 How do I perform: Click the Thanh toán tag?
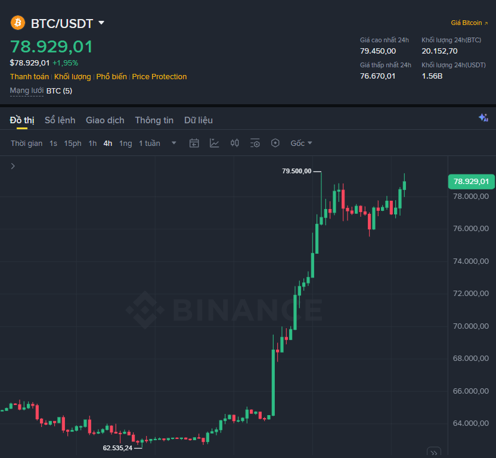tap(29, 77)
